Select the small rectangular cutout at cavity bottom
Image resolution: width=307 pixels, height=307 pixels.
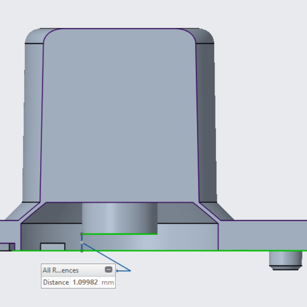(52, 246)
